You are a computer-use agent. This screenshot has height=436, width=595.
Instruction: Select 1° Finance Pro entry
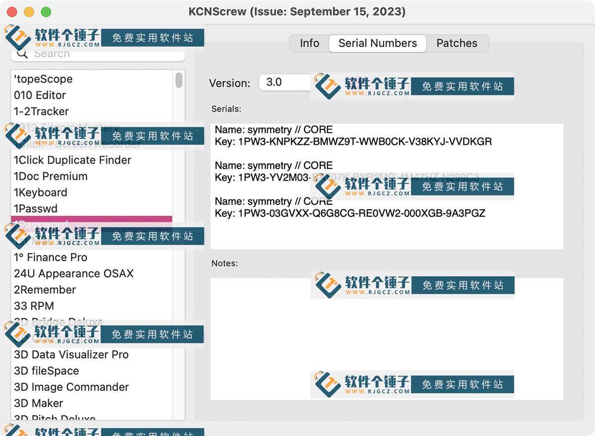(92, 257)
